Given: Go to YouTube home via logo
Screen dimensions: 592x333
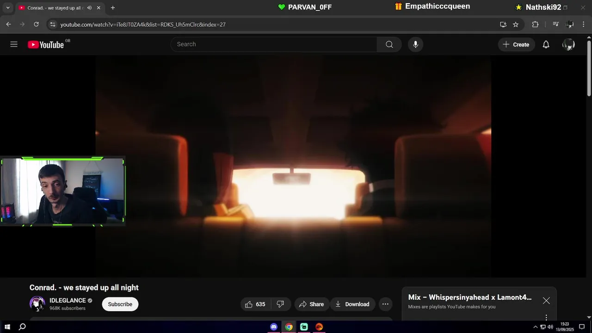Looking at the screenshot, I should [x=46, y=44].
